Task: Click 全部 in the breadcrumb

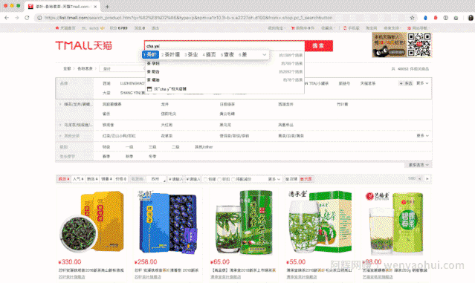Action: 67,68
